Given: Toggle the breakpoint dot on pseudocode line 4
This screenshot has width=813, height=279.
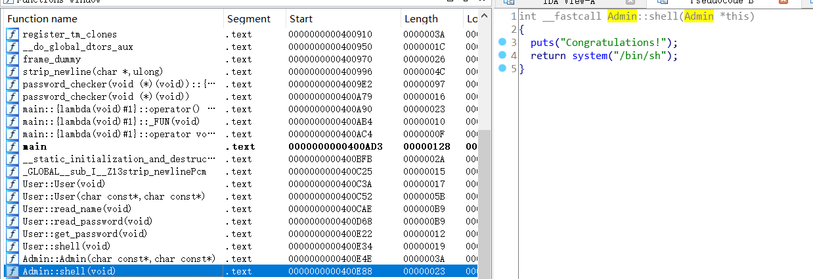Looking at the screenshot, I should [x=503, y=56].
